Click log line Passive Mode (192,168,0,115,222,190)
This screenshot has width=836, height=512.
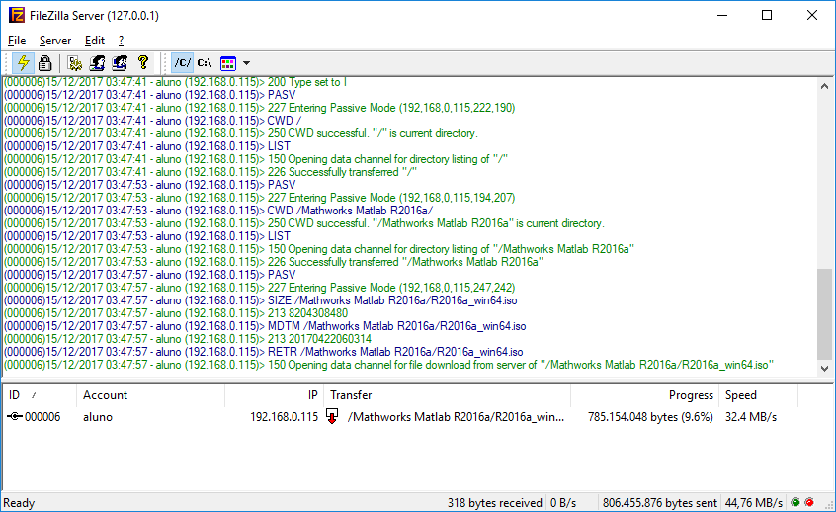pos(260,108)
